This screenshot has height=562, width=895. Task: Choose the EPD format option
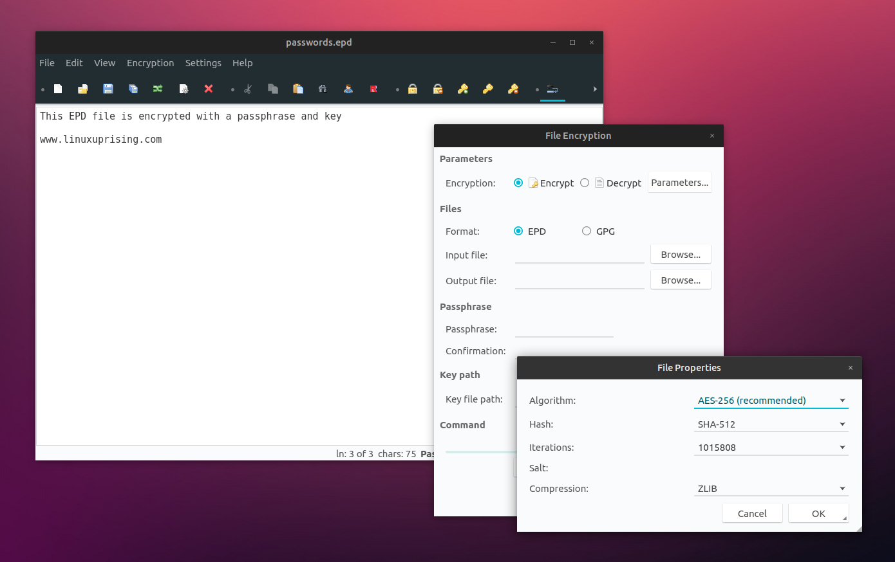point(518,231)
